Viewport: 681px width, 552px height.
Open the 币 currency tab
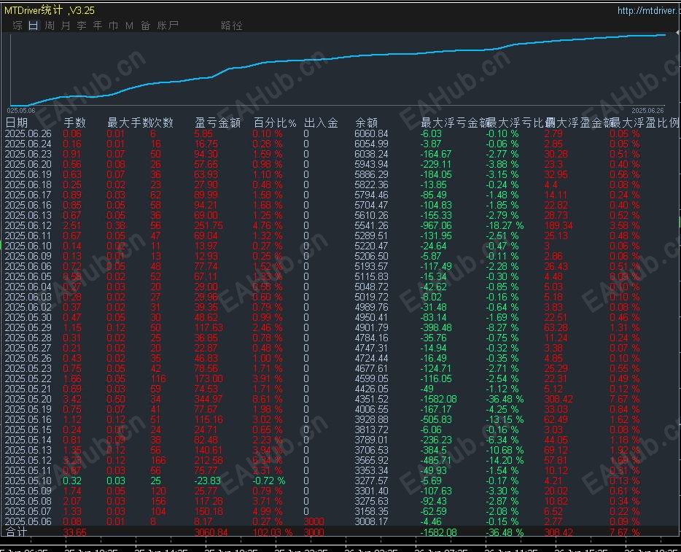click(113, 26)
